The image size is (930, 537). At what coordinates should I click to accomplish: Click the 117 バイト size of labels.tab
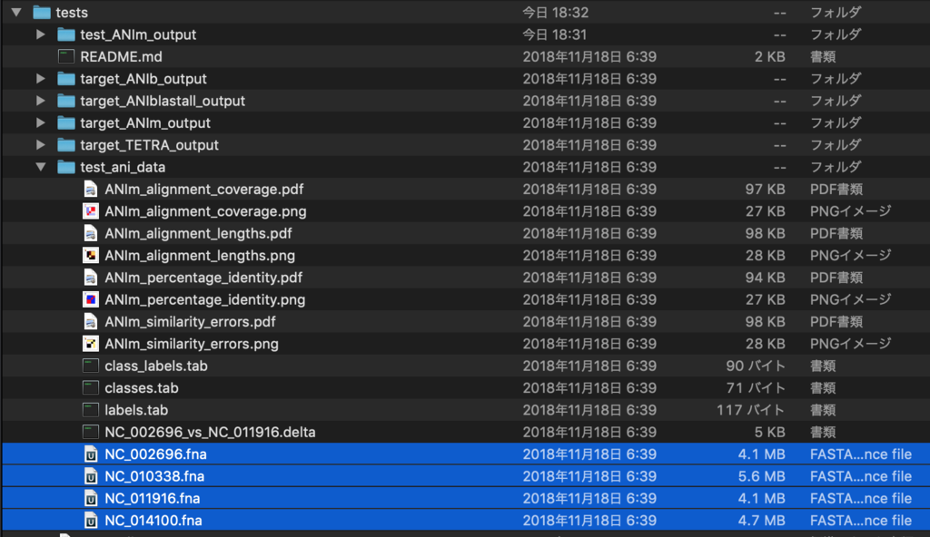pyautogui.click(x=750, y=410)
